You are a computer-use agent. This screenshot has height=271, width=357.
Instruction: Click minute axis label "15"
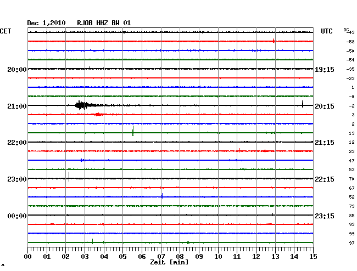pos(313,256)
